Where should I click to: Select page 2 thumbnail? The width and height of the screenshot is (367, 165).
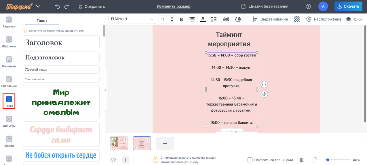click(x=142, y=143)
